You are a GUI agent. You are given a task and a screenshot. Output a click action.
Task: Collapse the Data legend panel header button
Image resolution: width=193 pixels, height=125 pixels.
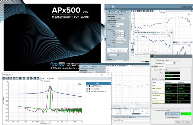pyautogui.click(x=110, y=83)
